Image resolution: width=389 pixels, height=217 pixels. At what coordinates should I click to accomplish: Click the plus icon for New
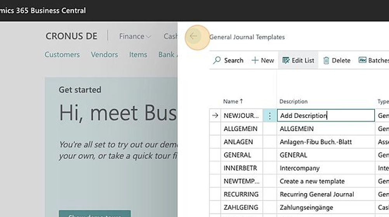point(255,60)
